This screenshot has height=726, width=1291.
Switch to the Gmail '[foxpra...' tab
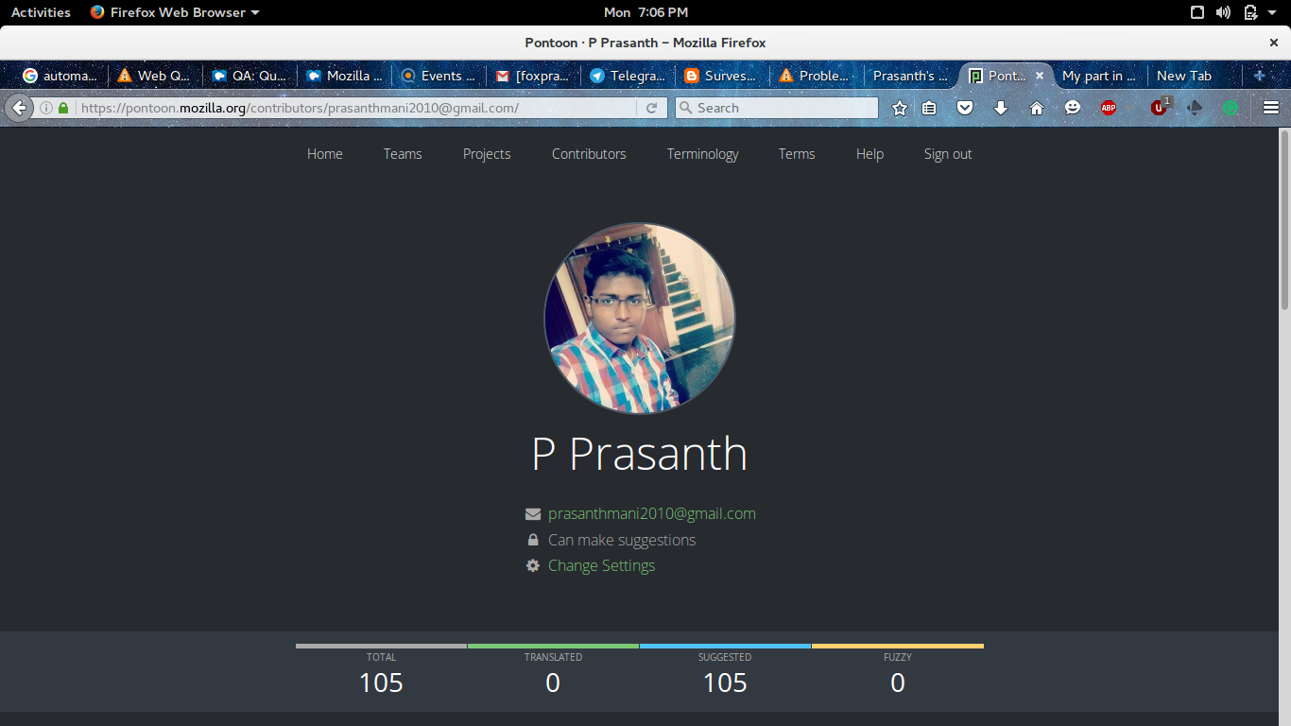[x=531, y=76]
